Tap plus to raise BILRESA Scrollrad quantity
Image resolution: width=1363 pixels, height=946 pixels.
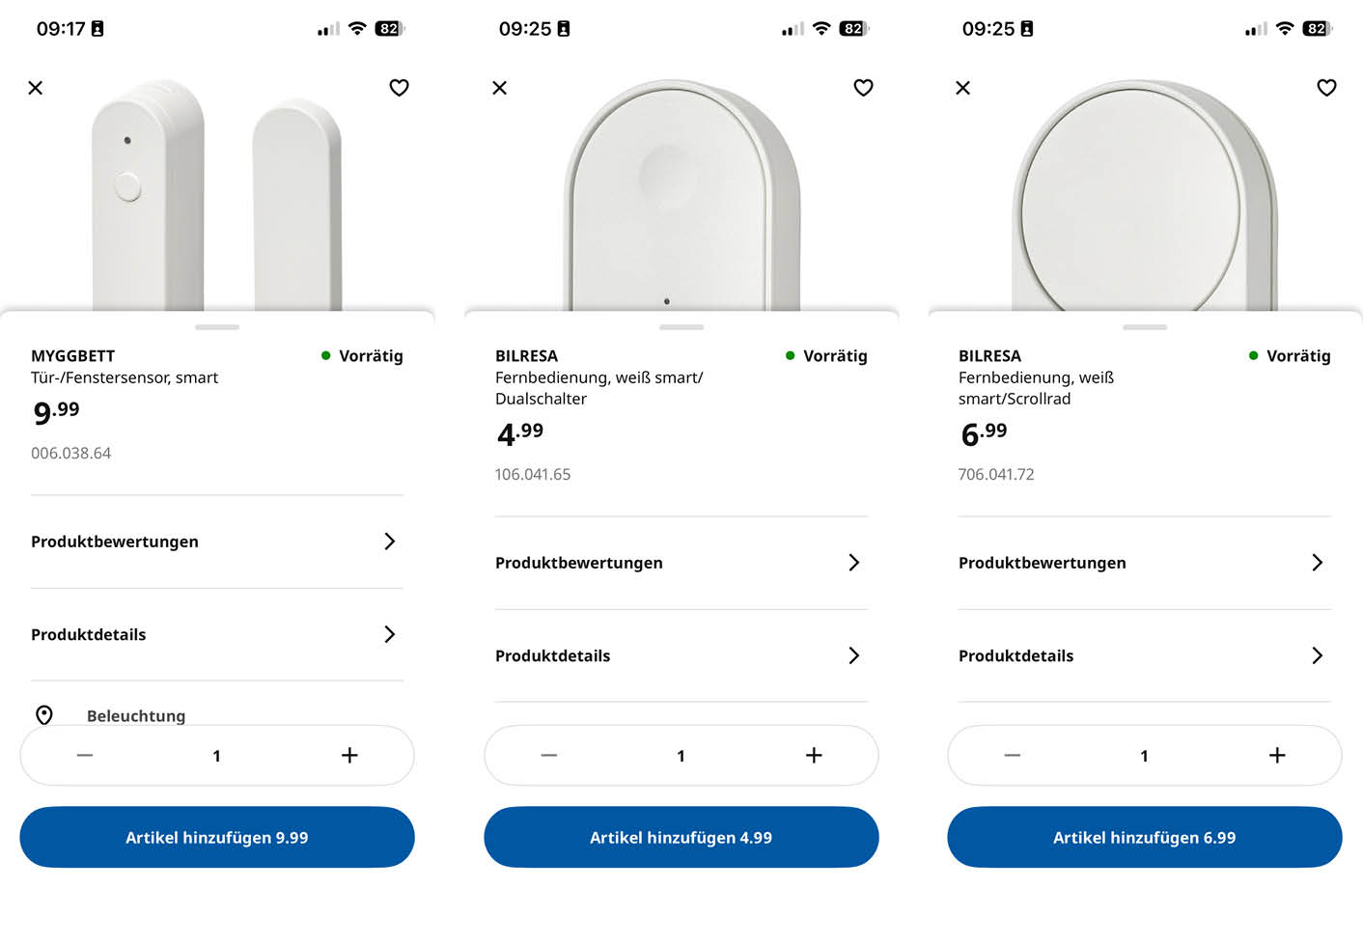pos(1276,756)
